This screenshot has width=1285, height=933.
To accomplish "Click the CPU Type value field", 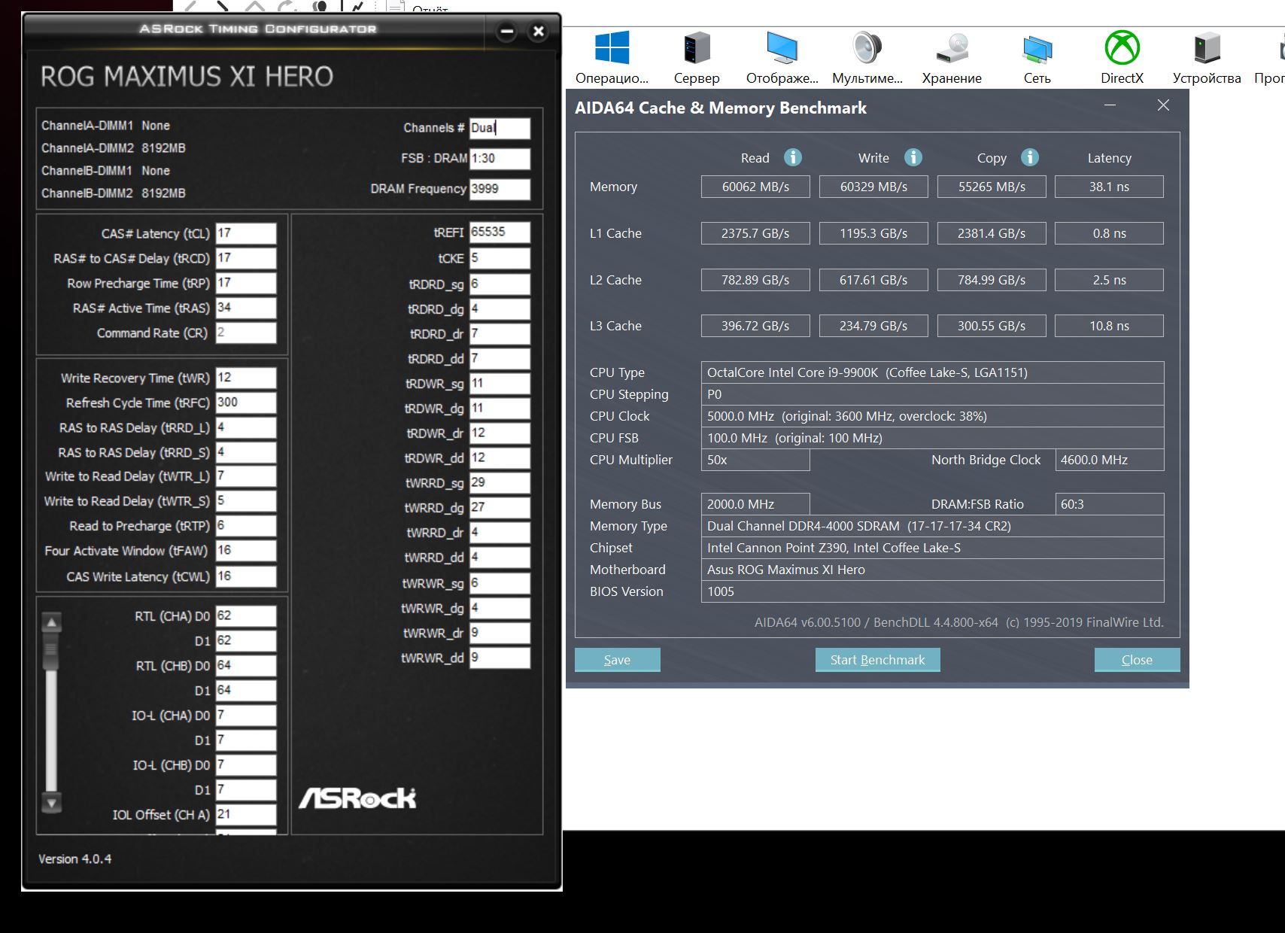I will 932,372.
